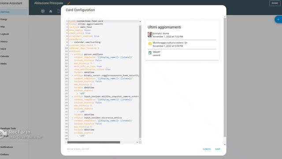Click the 'scrollbars_enabled: true' code line
This screenshot has width=282, height=159.
(84, 36)
